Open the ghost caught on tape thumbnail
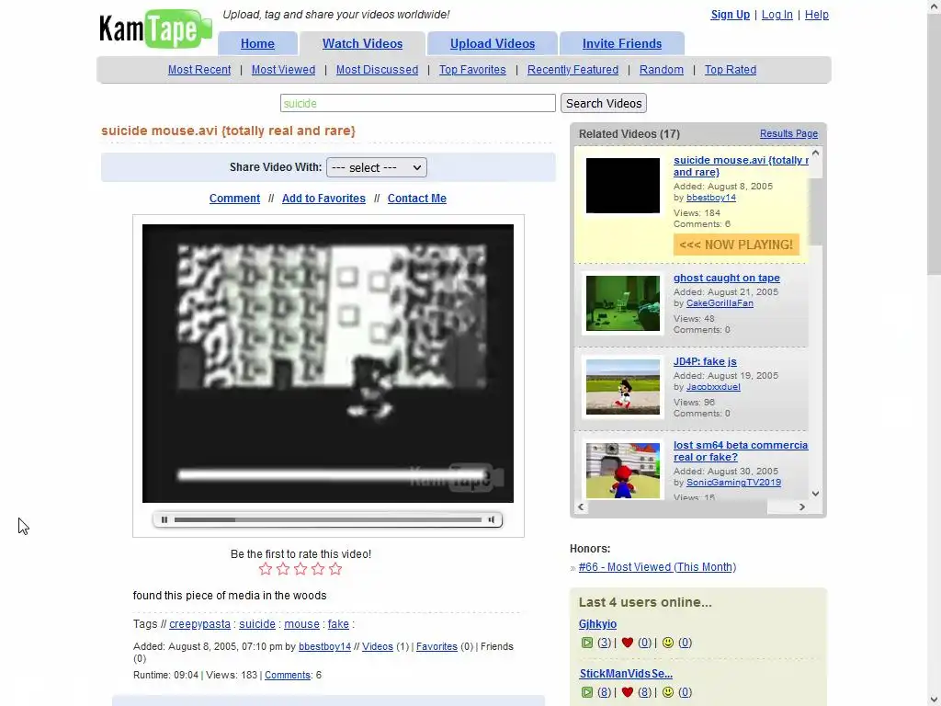The height and width of the screenshot is (706, 941). [x=622, y=303]
